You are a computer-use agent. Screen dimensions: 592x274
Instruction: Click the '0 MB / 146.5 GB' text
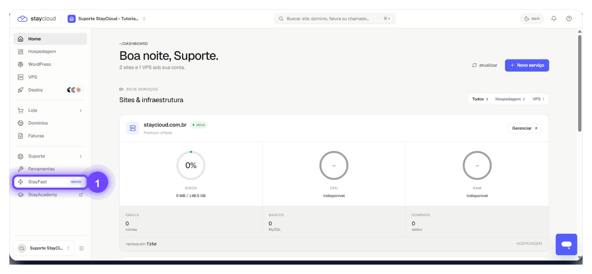click(x=191, y=196)
